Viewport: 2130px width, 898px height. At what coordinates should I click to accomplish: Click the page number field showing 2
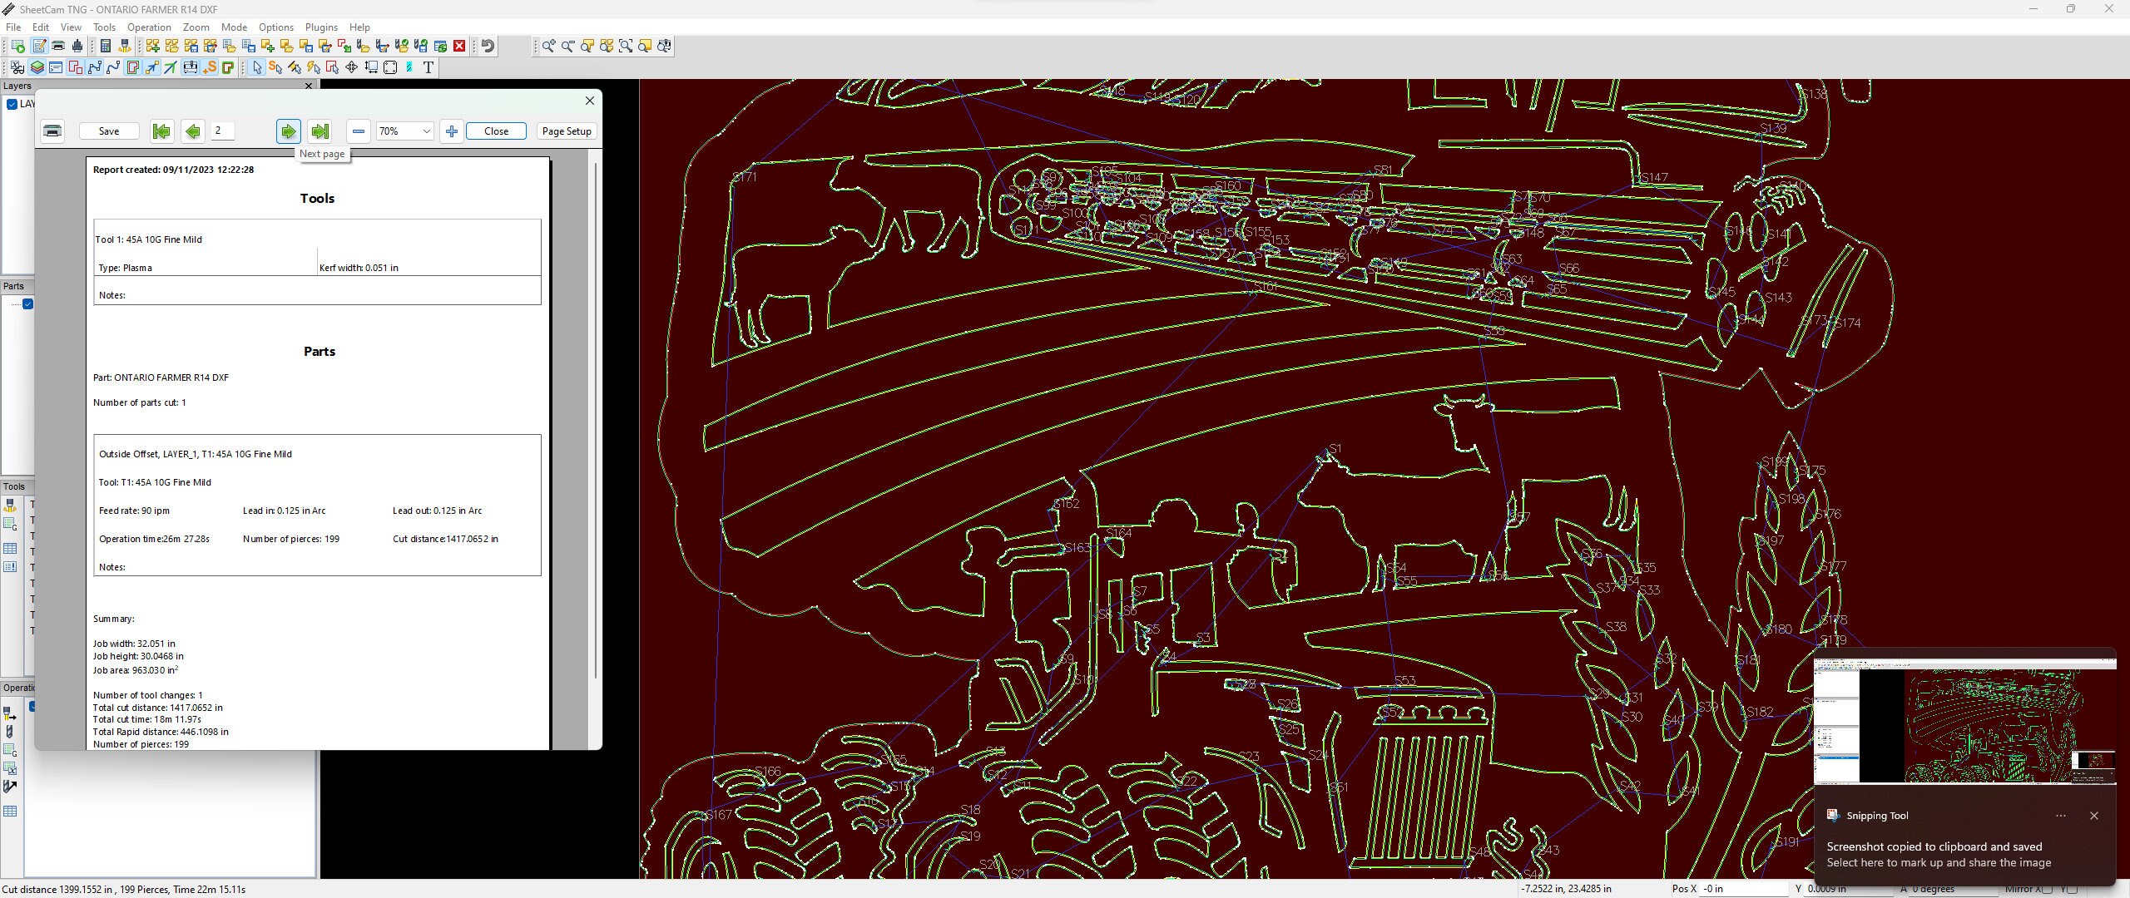pos(221,131)
